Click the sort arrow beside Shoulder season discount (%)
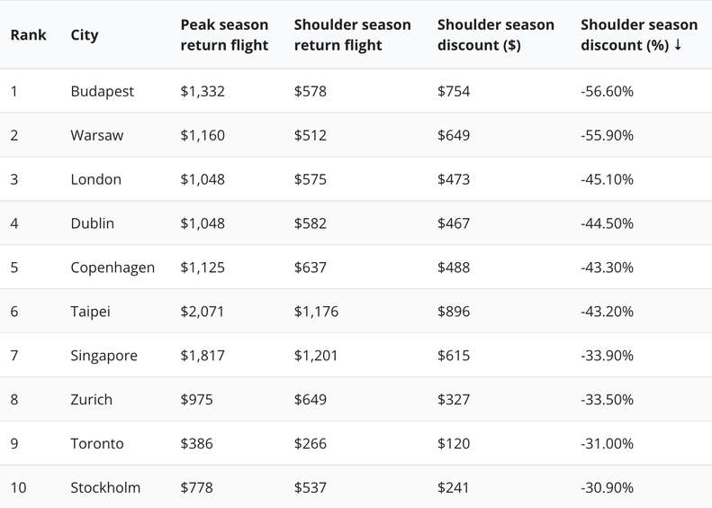This screenshot has width=712, height=508. pyautogui.click(x=678, y=46)
